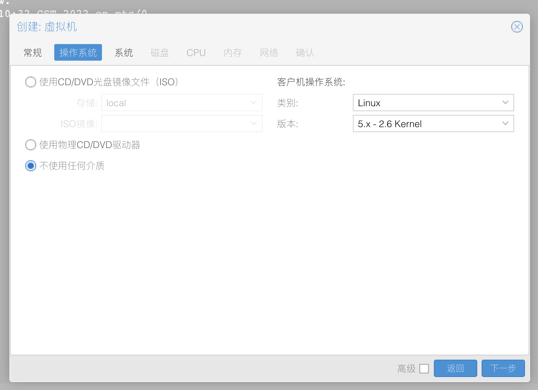This screenshot has height=390, width=538.
Task: Click the 操作系统 tab
Action: pos(78,53)
